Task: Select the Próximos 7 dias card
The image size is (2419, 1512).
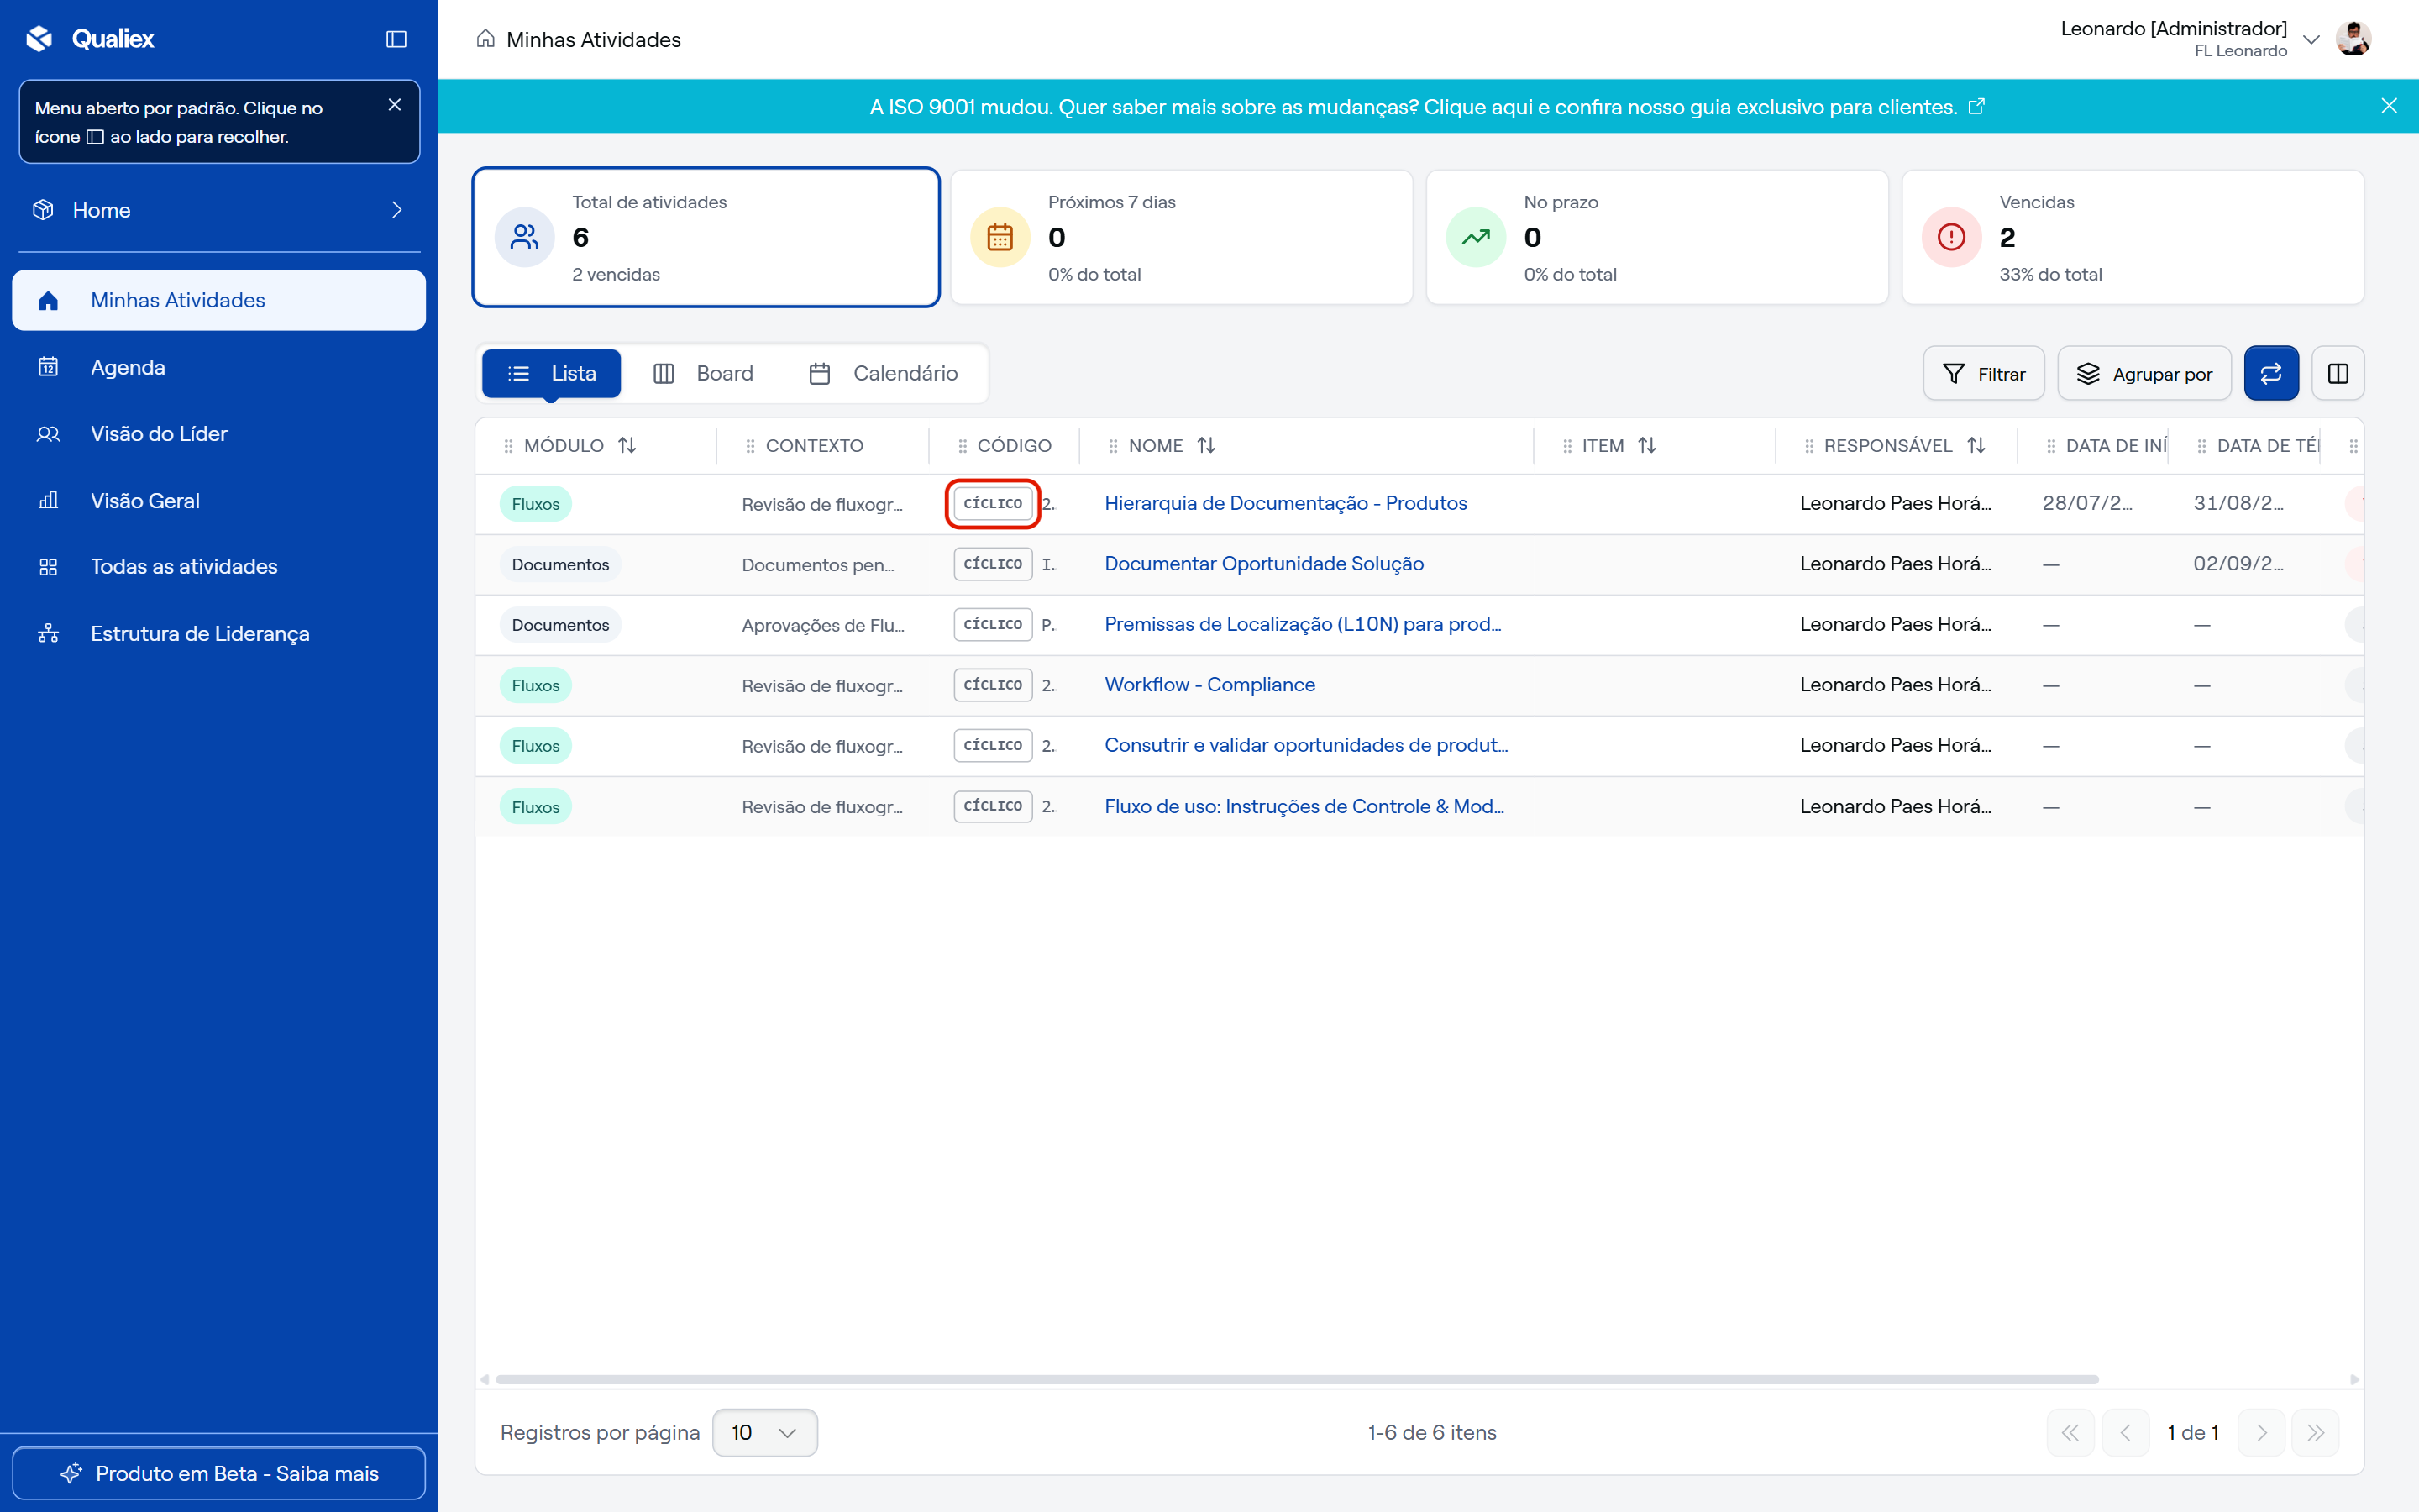Action: (x=1182, y=237)
